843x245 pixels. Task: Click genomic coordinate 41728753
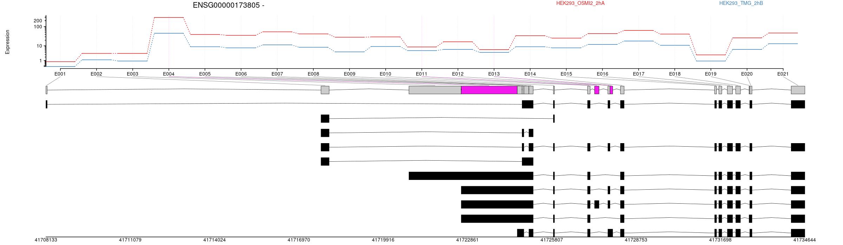(x=636, y=240)
